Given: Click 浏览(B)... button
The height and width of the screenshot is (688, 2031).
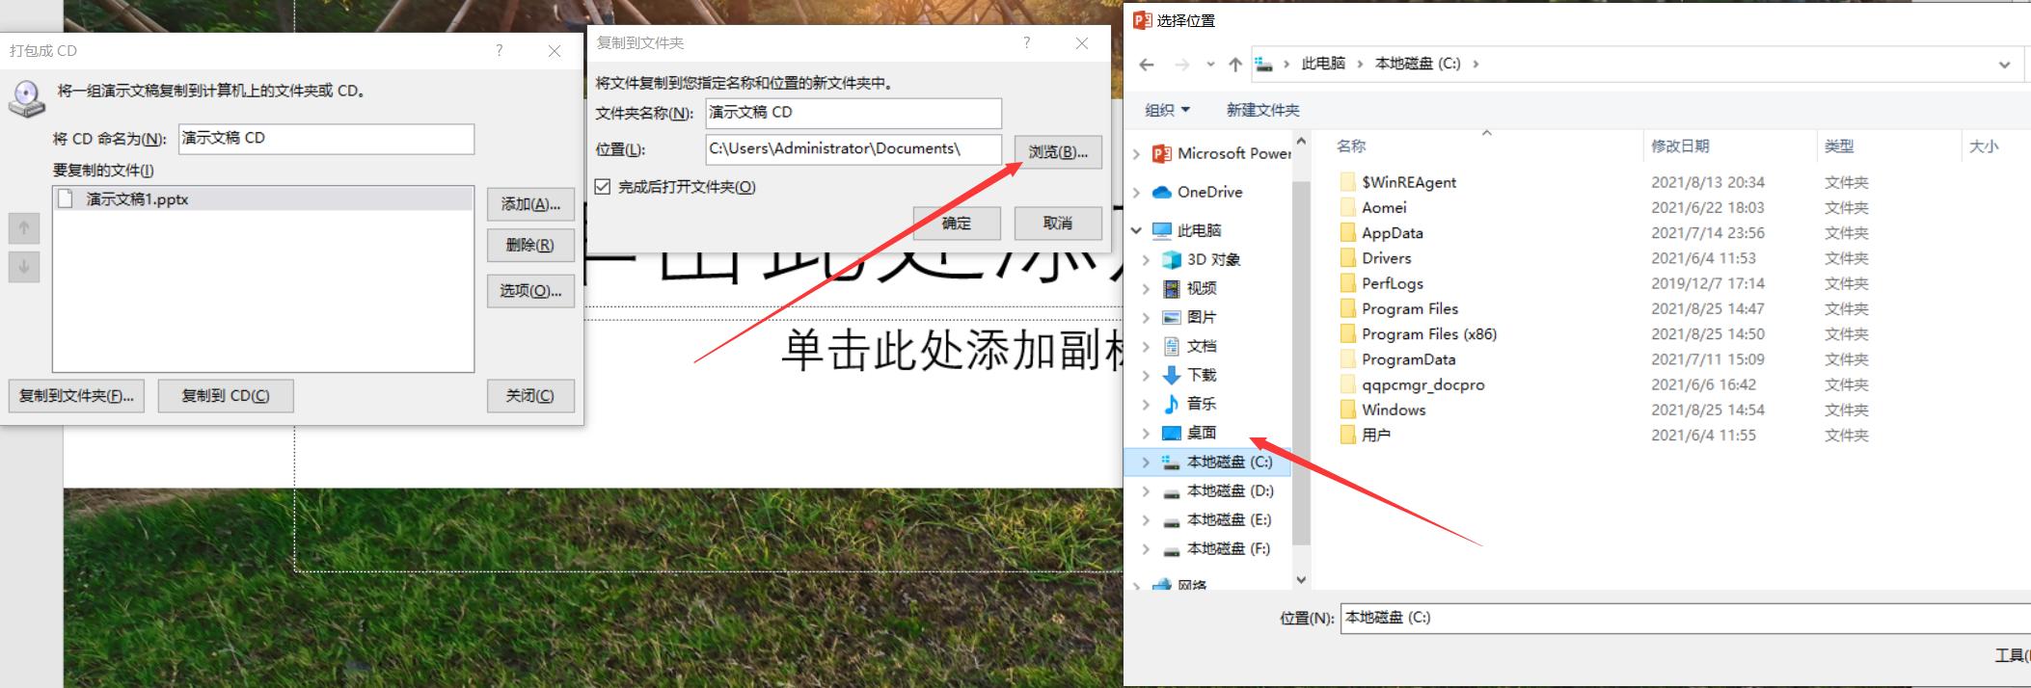Looking at the screenshot, I should point(1058,152).
